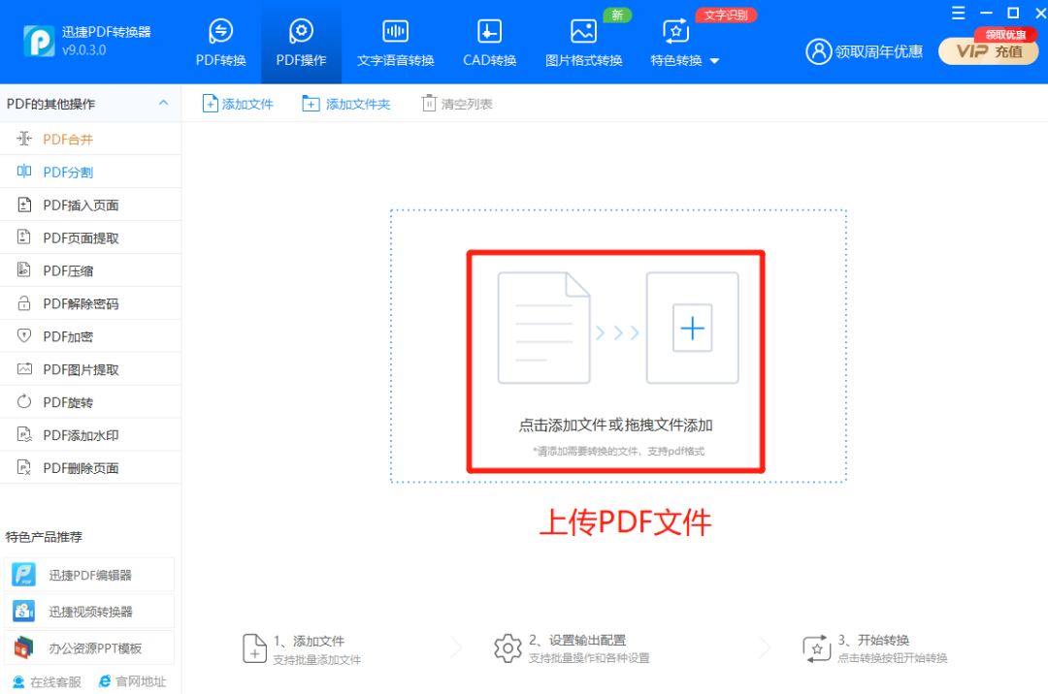This screenshot has height=694, width=1048.
Task: Click the 领取优惠 red badge
Action: coord(1005,35)
